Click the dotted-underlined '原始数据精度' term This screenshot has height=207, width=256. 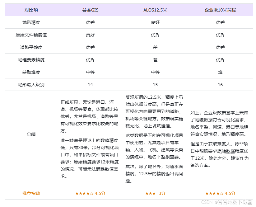point(226,151)
